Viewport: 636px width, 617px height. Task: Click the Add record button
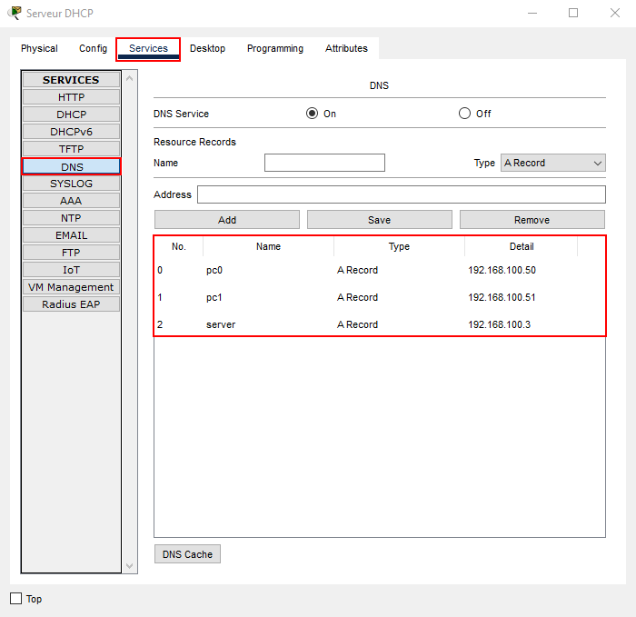tap(227, 220)
